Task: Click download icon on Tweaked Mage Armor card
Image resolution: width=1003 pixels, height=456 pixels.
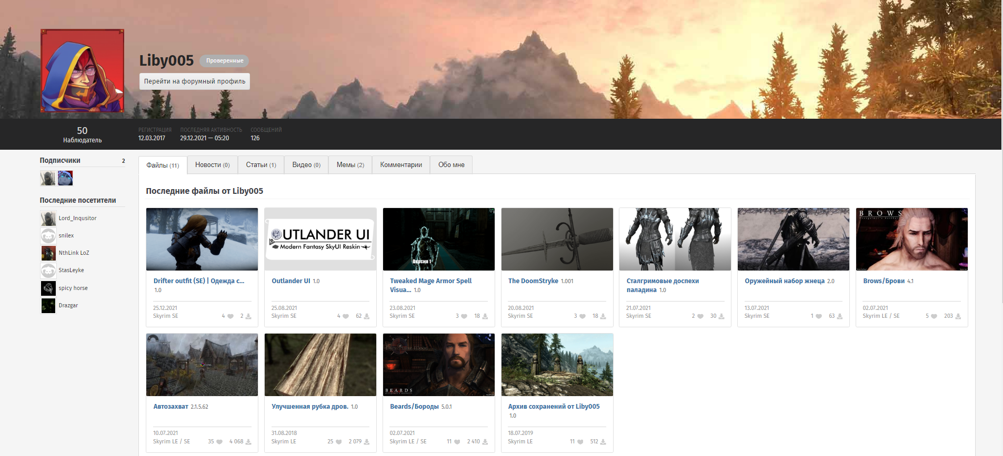Action: [485, 316]
